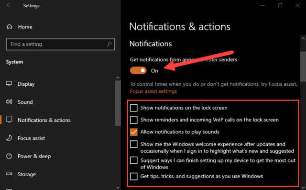Open Storage settings
The image size is (306, 190).
(27, 174)
